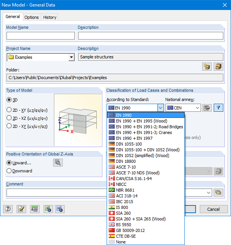Switch to the History tab
The height and width of the screenshot is (245, 231).
coord(50,17)
